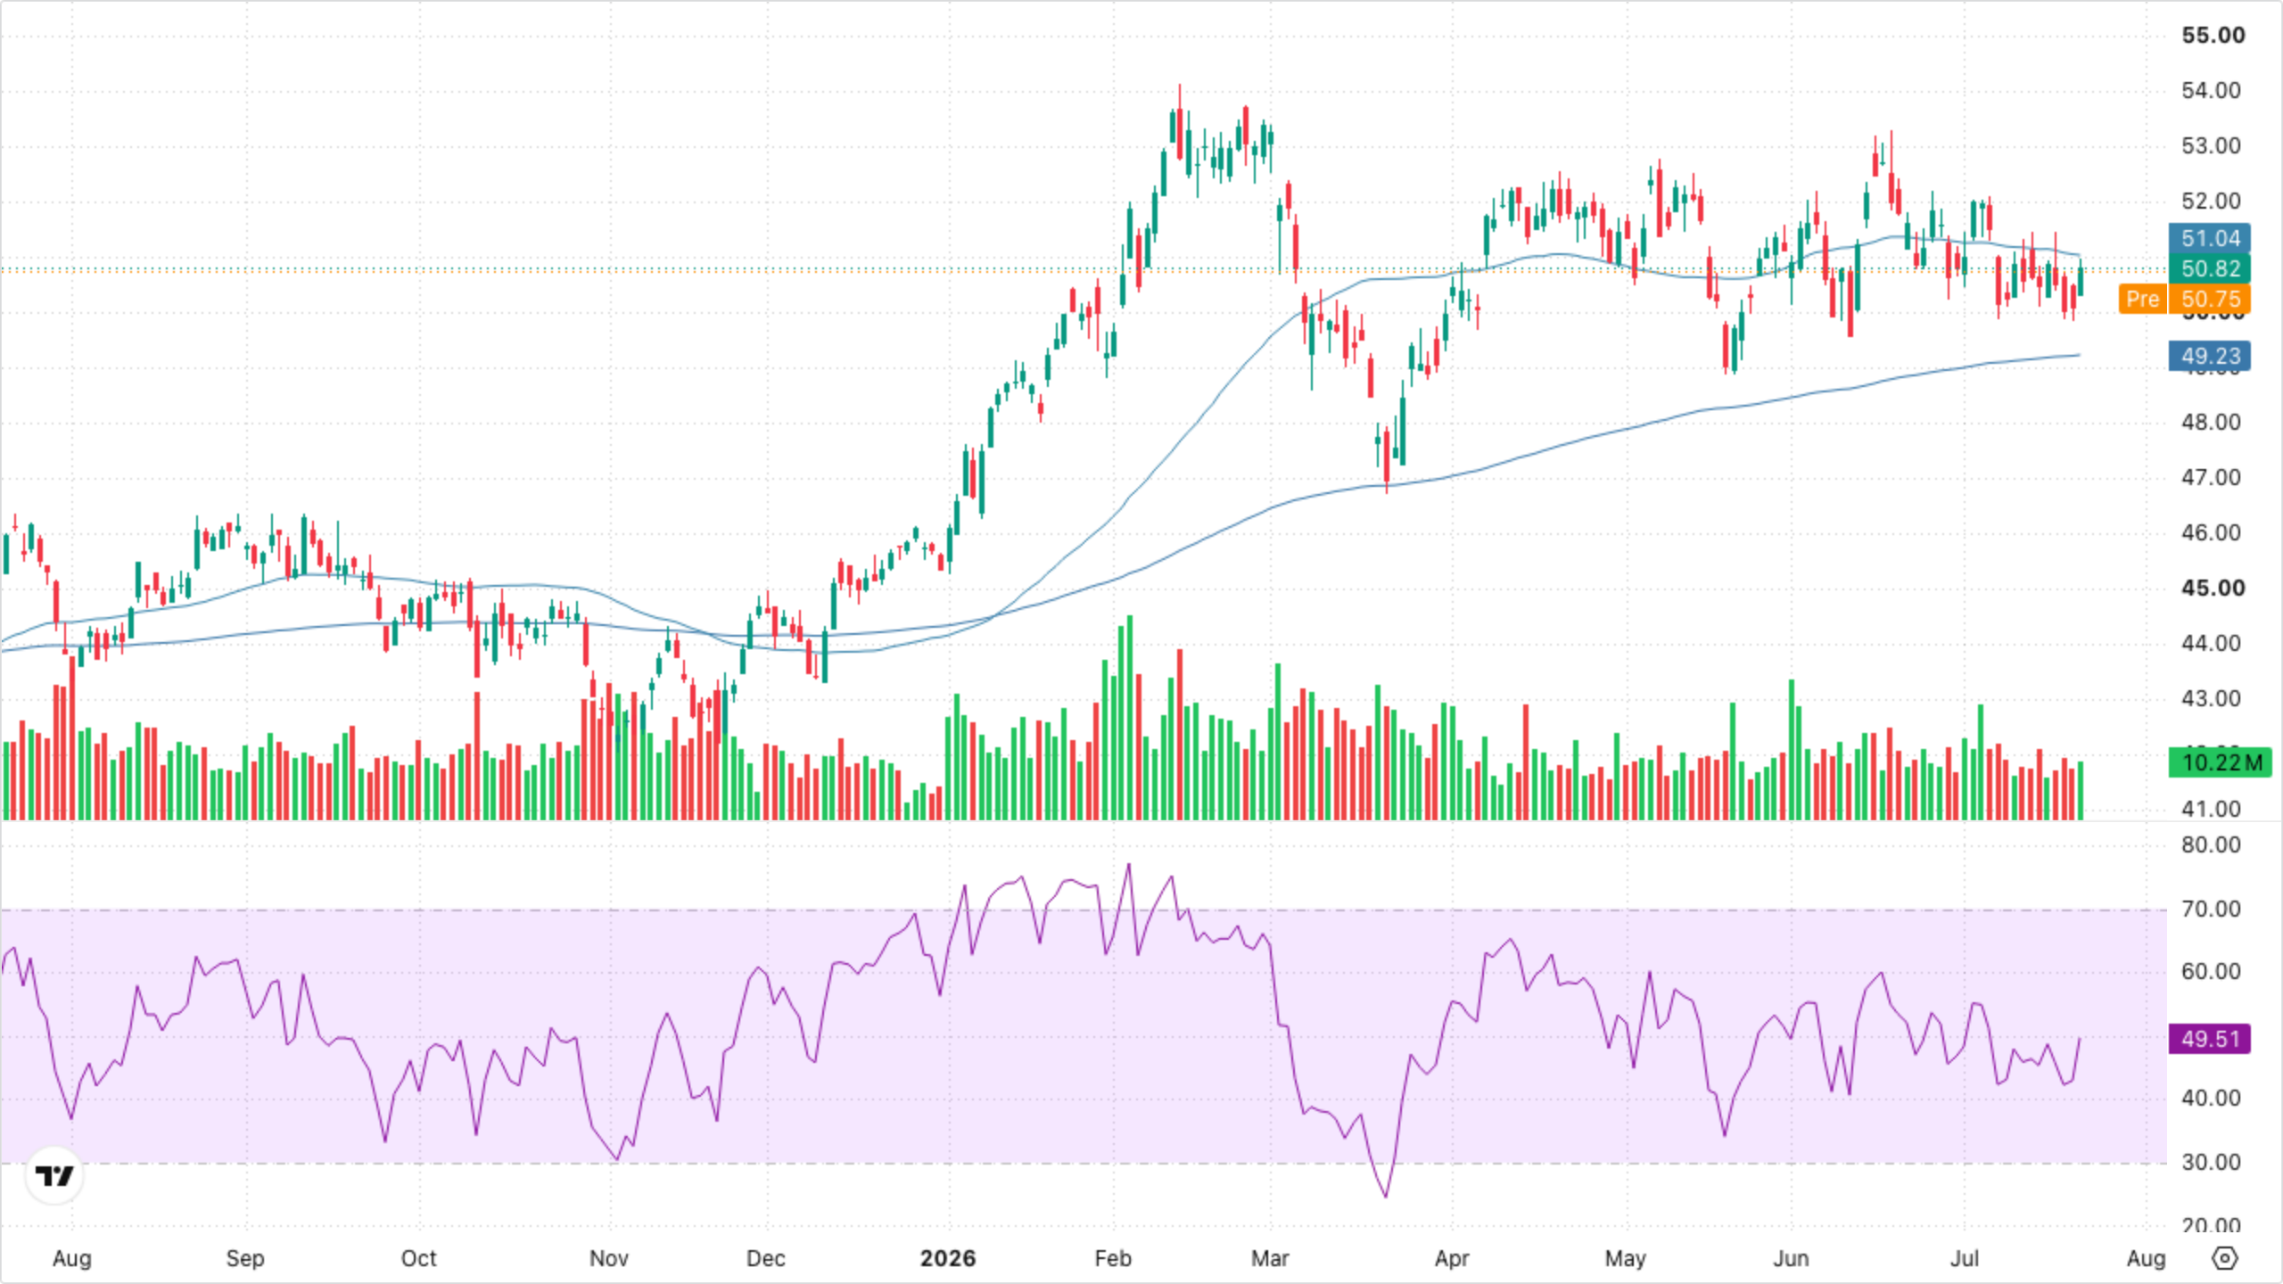Click the Jul label on time axis
Screen dimensions: 2283x1284
click(x=1965, y=1258)
